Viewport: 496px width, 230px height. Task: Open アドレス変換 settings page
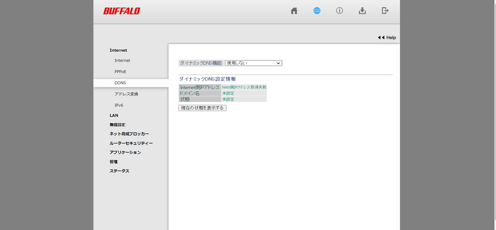pyautogui.click(x=126, y=94)
